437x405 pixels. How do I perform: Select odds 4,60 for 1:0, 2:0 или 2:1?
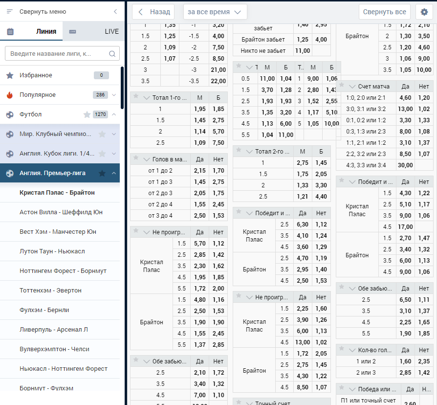405,98
